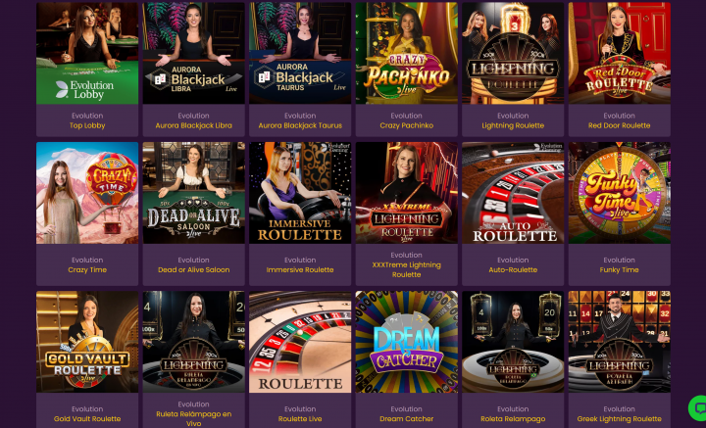This screenshot has width=706, height=428.
Task: Select the Aurora Blackjack Taurus thumbnail
Action: 300,53
